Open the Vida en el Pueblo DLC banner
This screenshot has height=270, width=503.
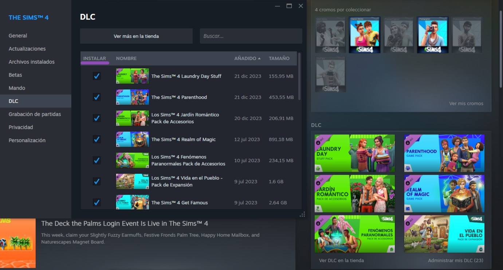click(444, 234)
